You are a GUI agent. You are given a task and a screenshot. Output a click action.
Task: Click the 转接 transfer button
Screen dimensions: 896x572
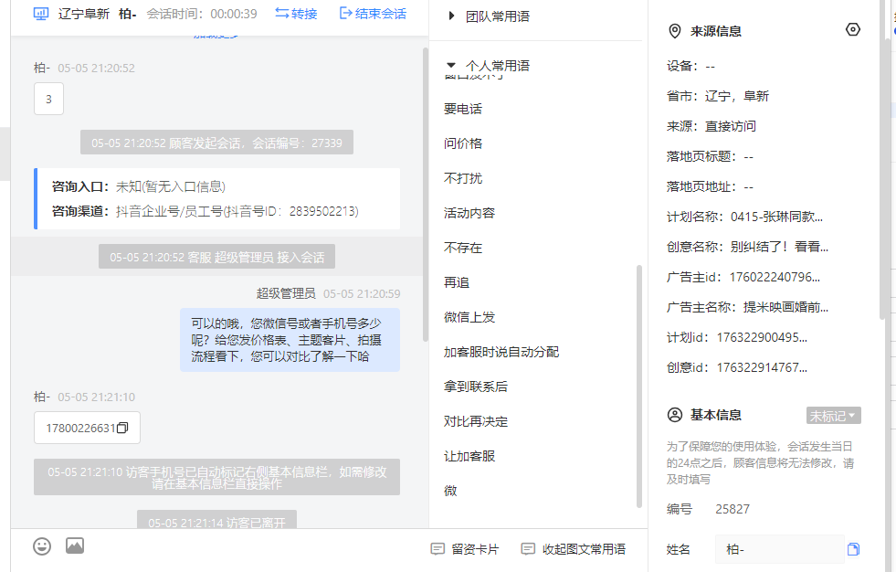coord(296,14)
